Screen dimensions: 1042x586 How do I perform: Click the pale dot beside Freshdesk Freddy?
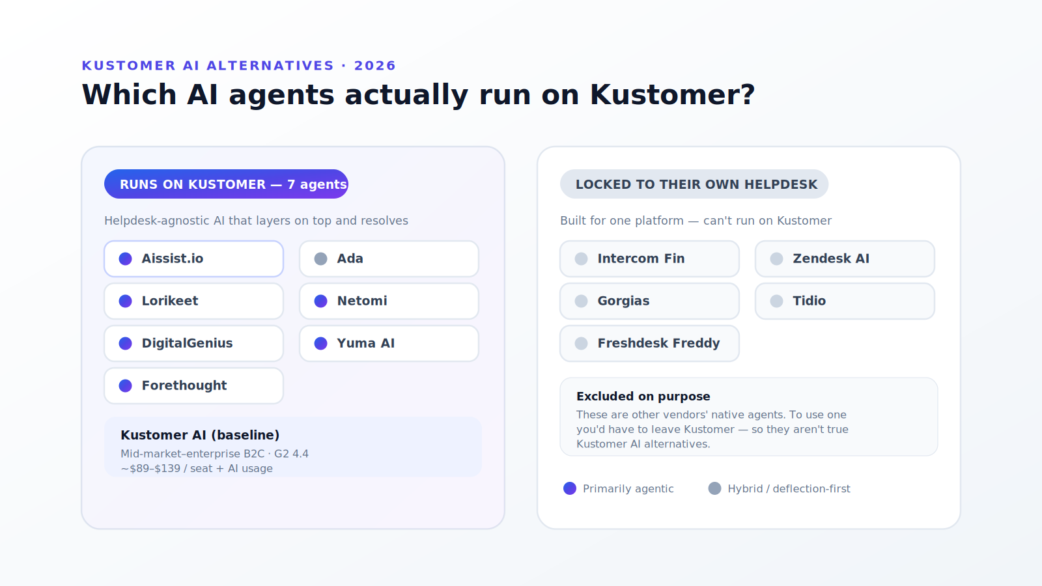point(582,344)
